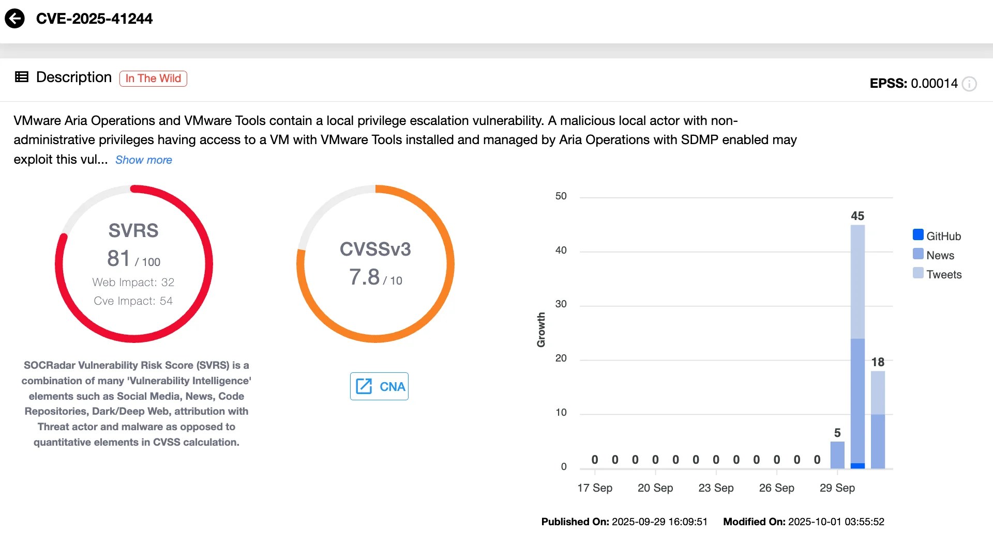Collapse the In The Wild badge details
The width and height of the screenshot is (993, 534).
tap(153, 78)
